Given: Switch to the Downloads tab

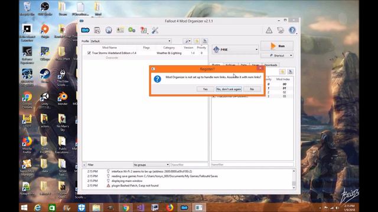Looking at the screenshot, I should [x=271, y=65].
